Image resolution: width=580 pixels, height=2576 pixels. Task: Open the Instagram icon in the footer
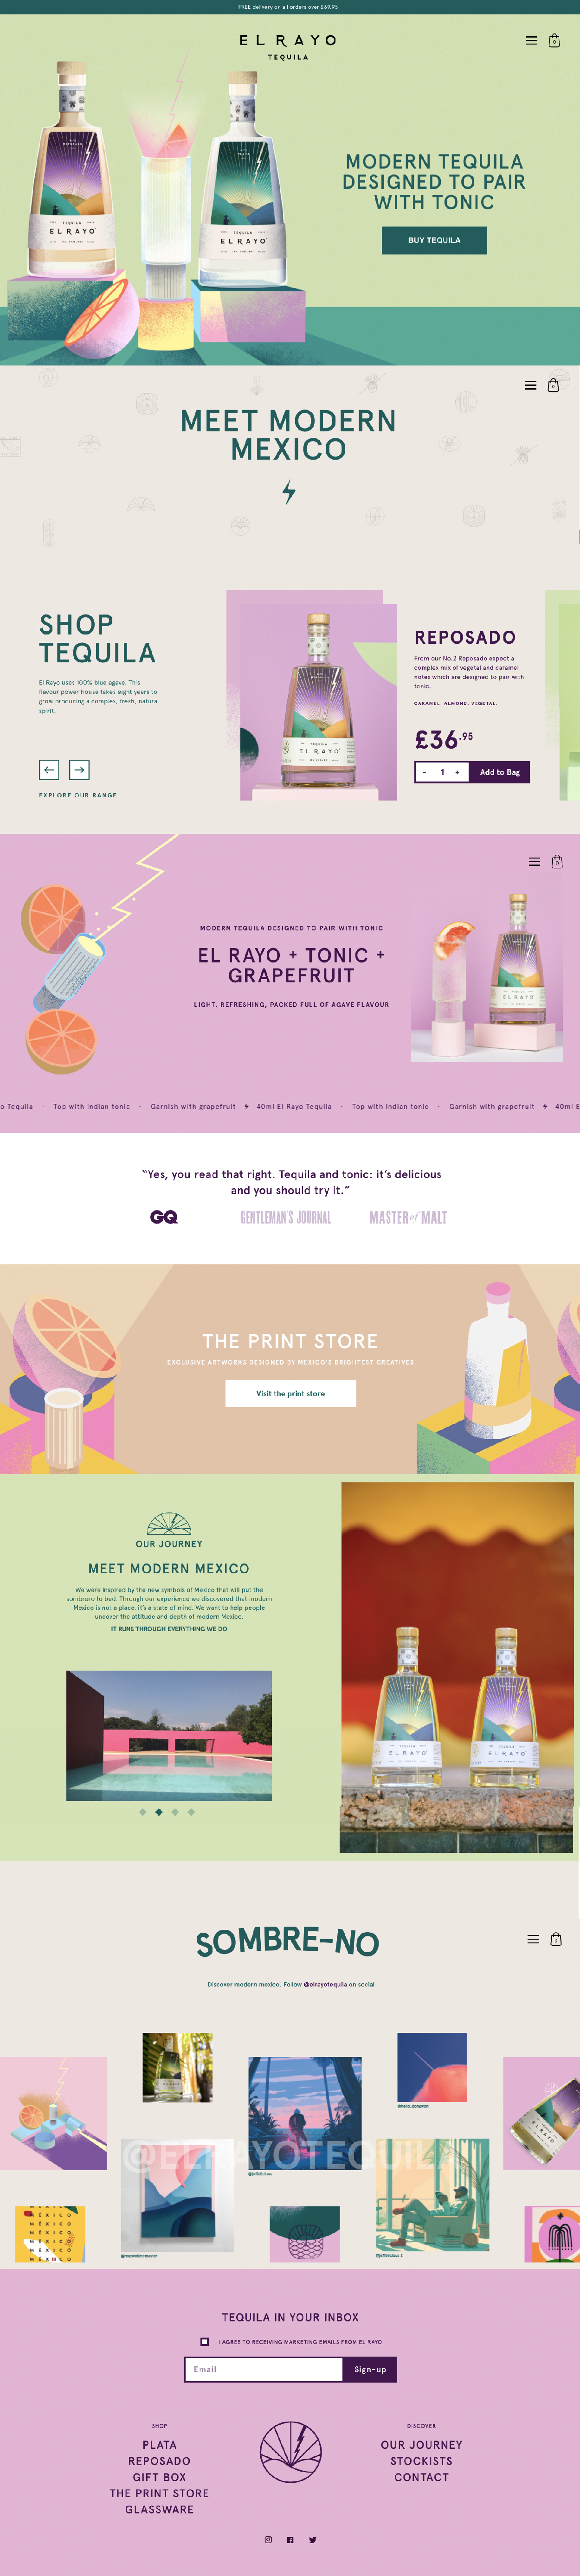tap(268, 2539)
